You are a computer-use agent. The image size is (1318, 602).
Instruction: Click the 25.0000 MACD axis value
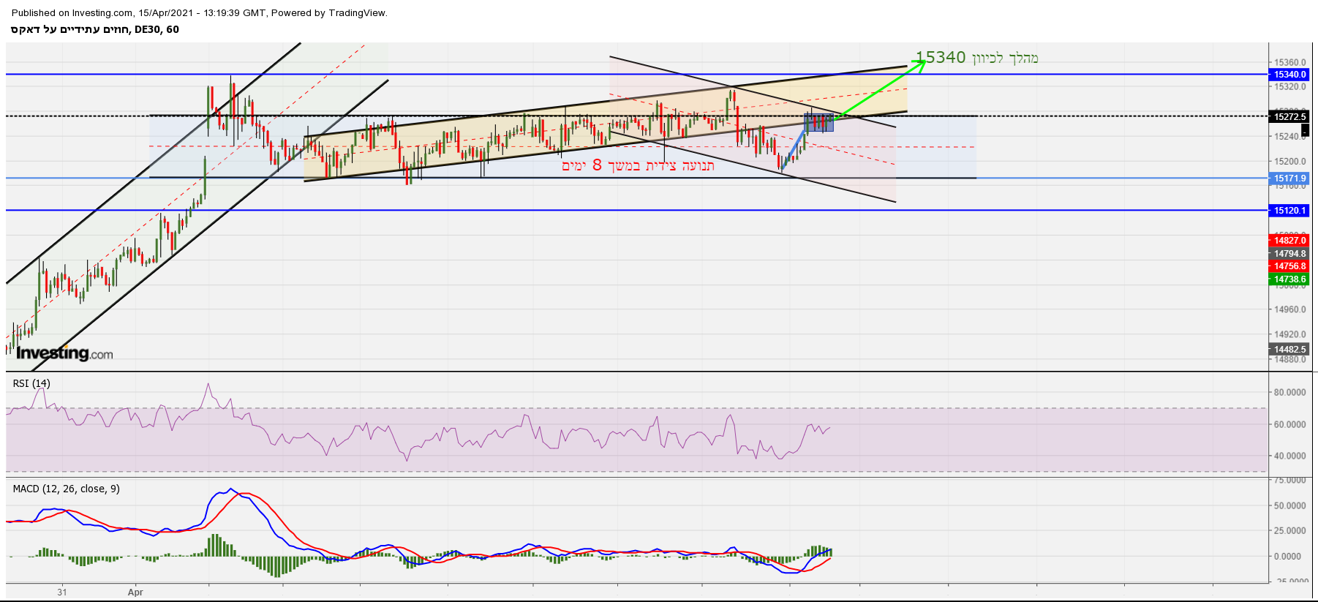click(1289, 530)
